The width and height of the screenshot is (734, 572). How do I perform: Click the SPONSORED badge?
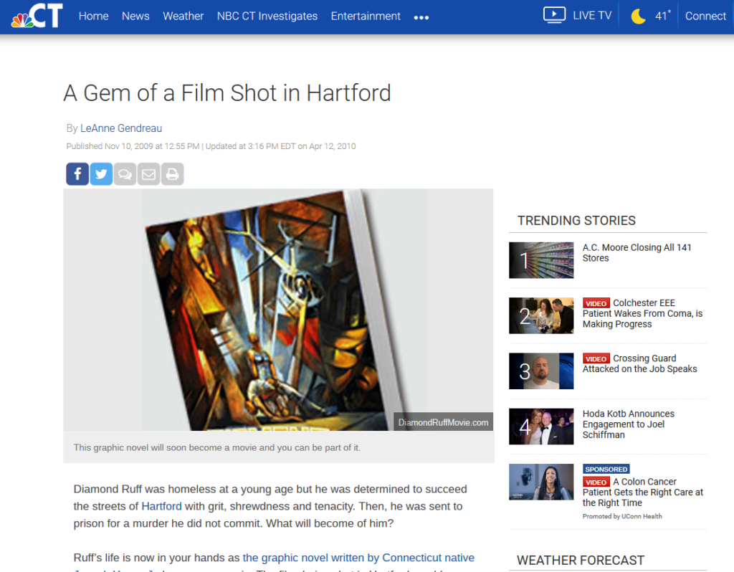click(x=606, y=469)
